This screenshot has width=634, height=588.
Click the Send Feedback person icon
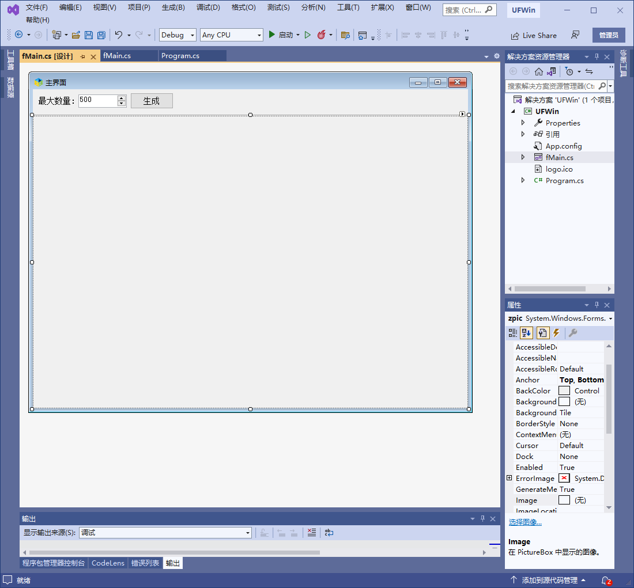[575, 35]
